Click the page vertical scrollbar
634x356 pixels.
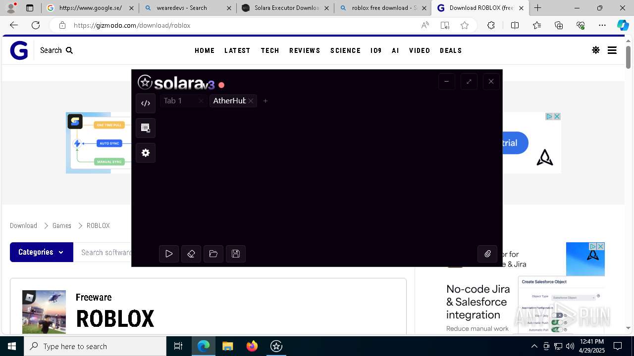(x=628, y=57)
